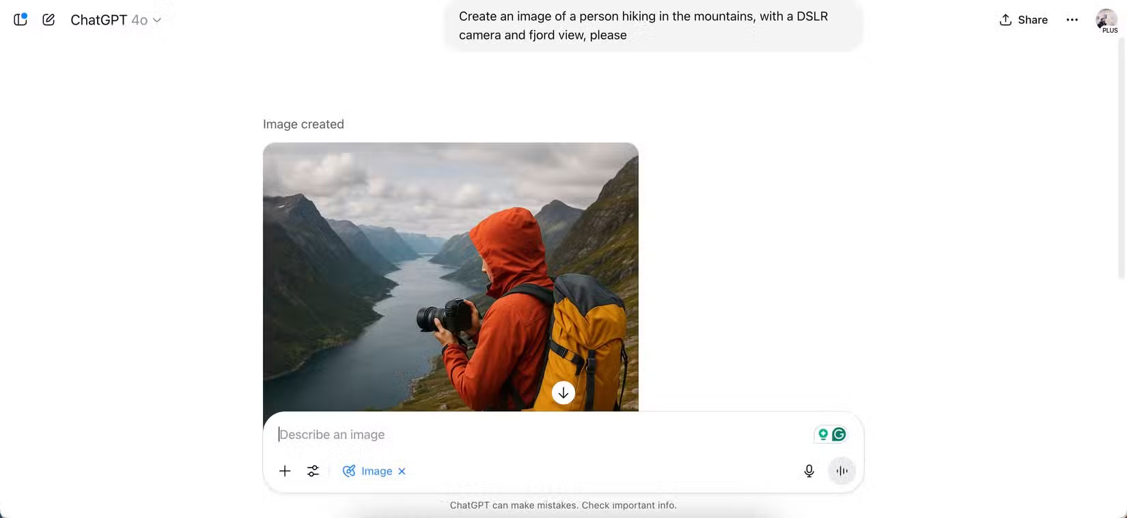Open the three-dot more options menu
The width and height of the screenshot is (1127, 518).
1072,20
